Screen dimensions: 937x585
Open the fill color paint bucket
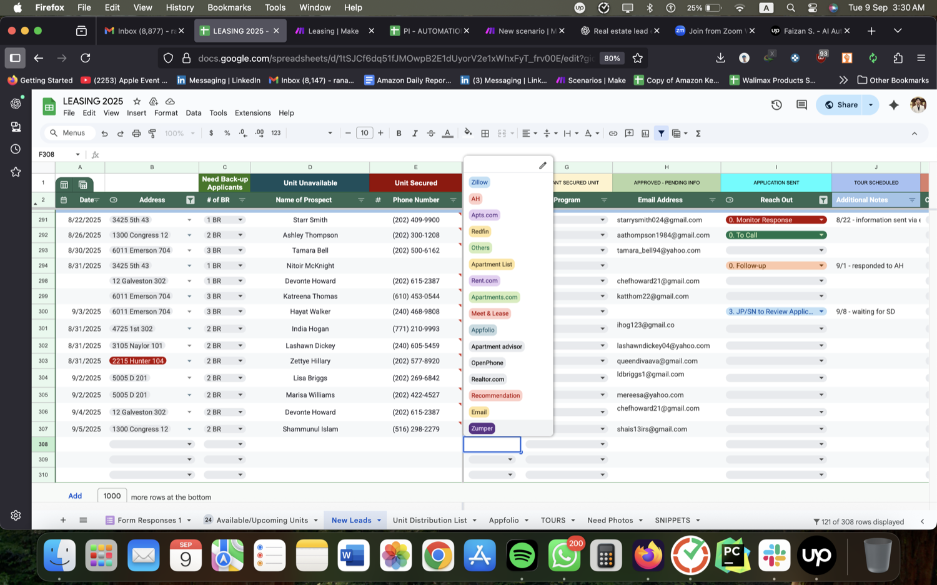click(468, 132)
